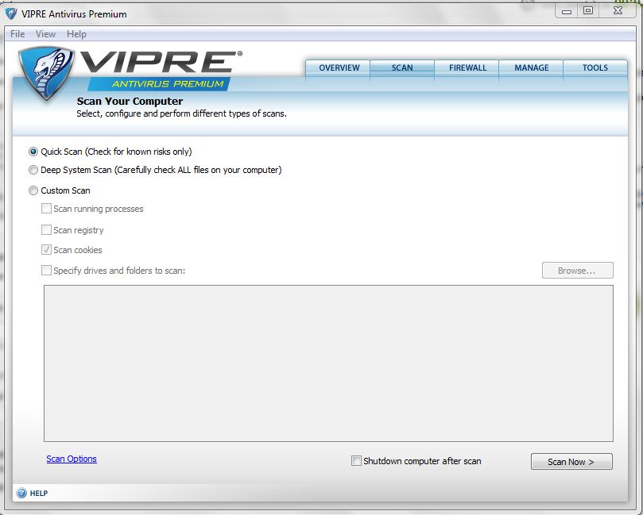Switch to the OVERVIEW tab

click(x=338, y=68)
